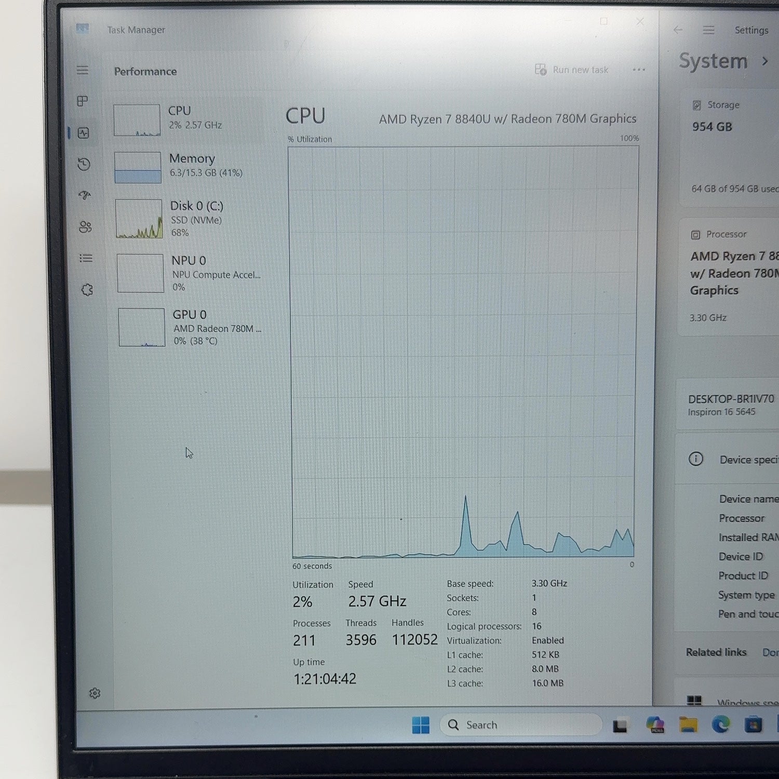Click the Processes count 211
The image size is (779, 779).
[x=304, y=640]
